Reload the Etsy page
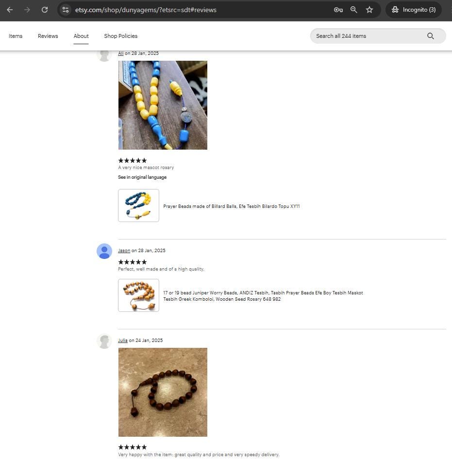 (x=45, y=10)
